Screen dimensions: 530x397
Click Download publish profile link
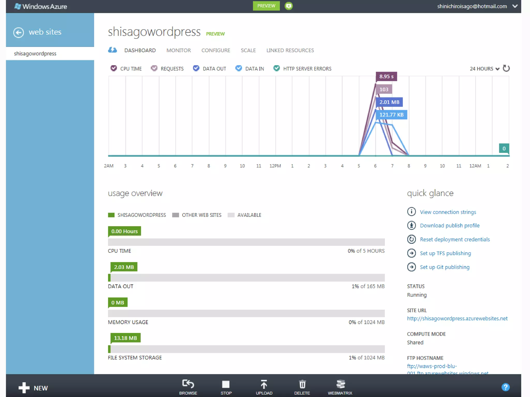(x=450, y=225)
